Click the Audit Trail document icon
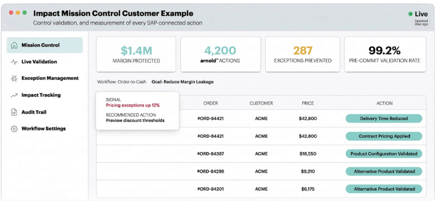 (14, 112)
